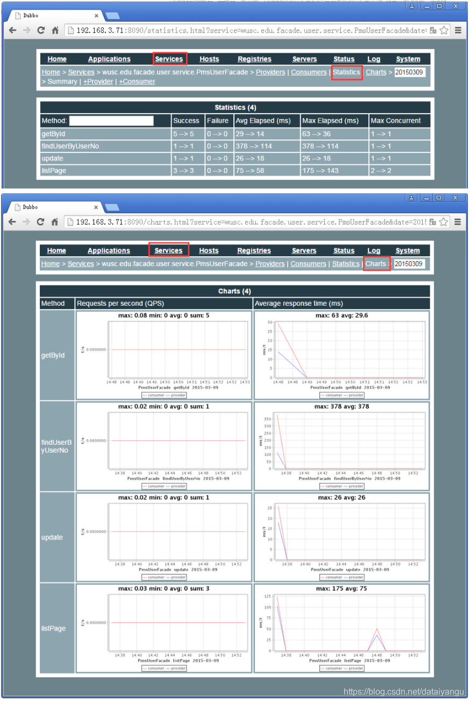
Task: Click translate icon in charts window address bar
Action: point(434,222)
